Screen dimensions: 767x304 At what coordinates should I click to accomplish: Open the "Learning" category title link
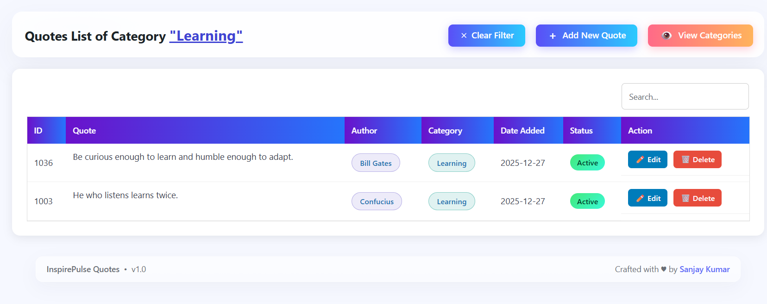coord(206,36)
